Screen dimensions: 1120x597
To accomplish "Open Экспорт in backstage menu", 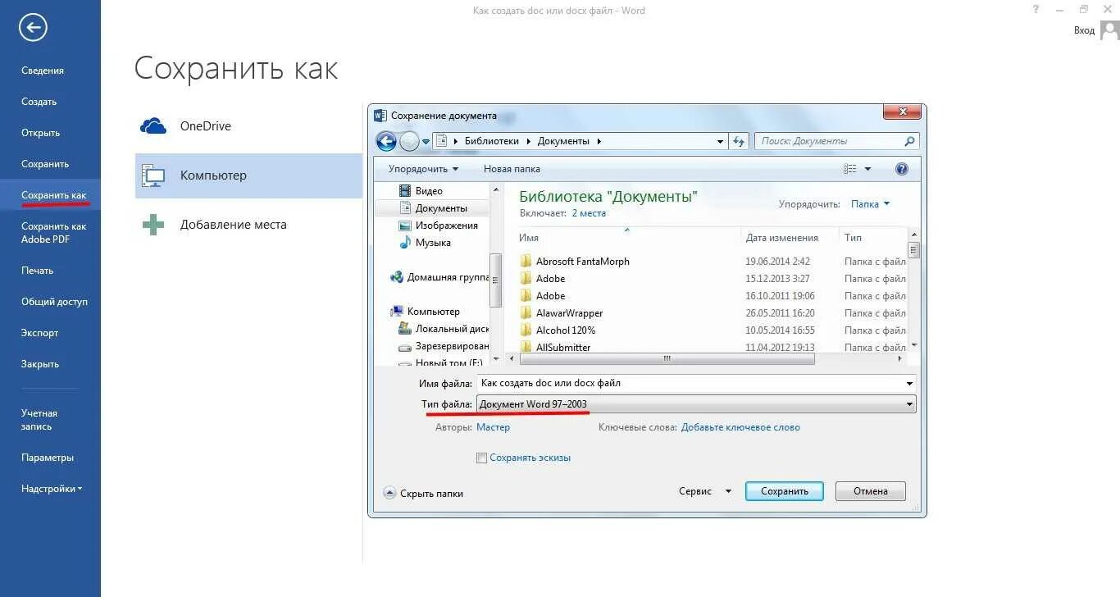I will pyautogui.click(x=39, y=333).
